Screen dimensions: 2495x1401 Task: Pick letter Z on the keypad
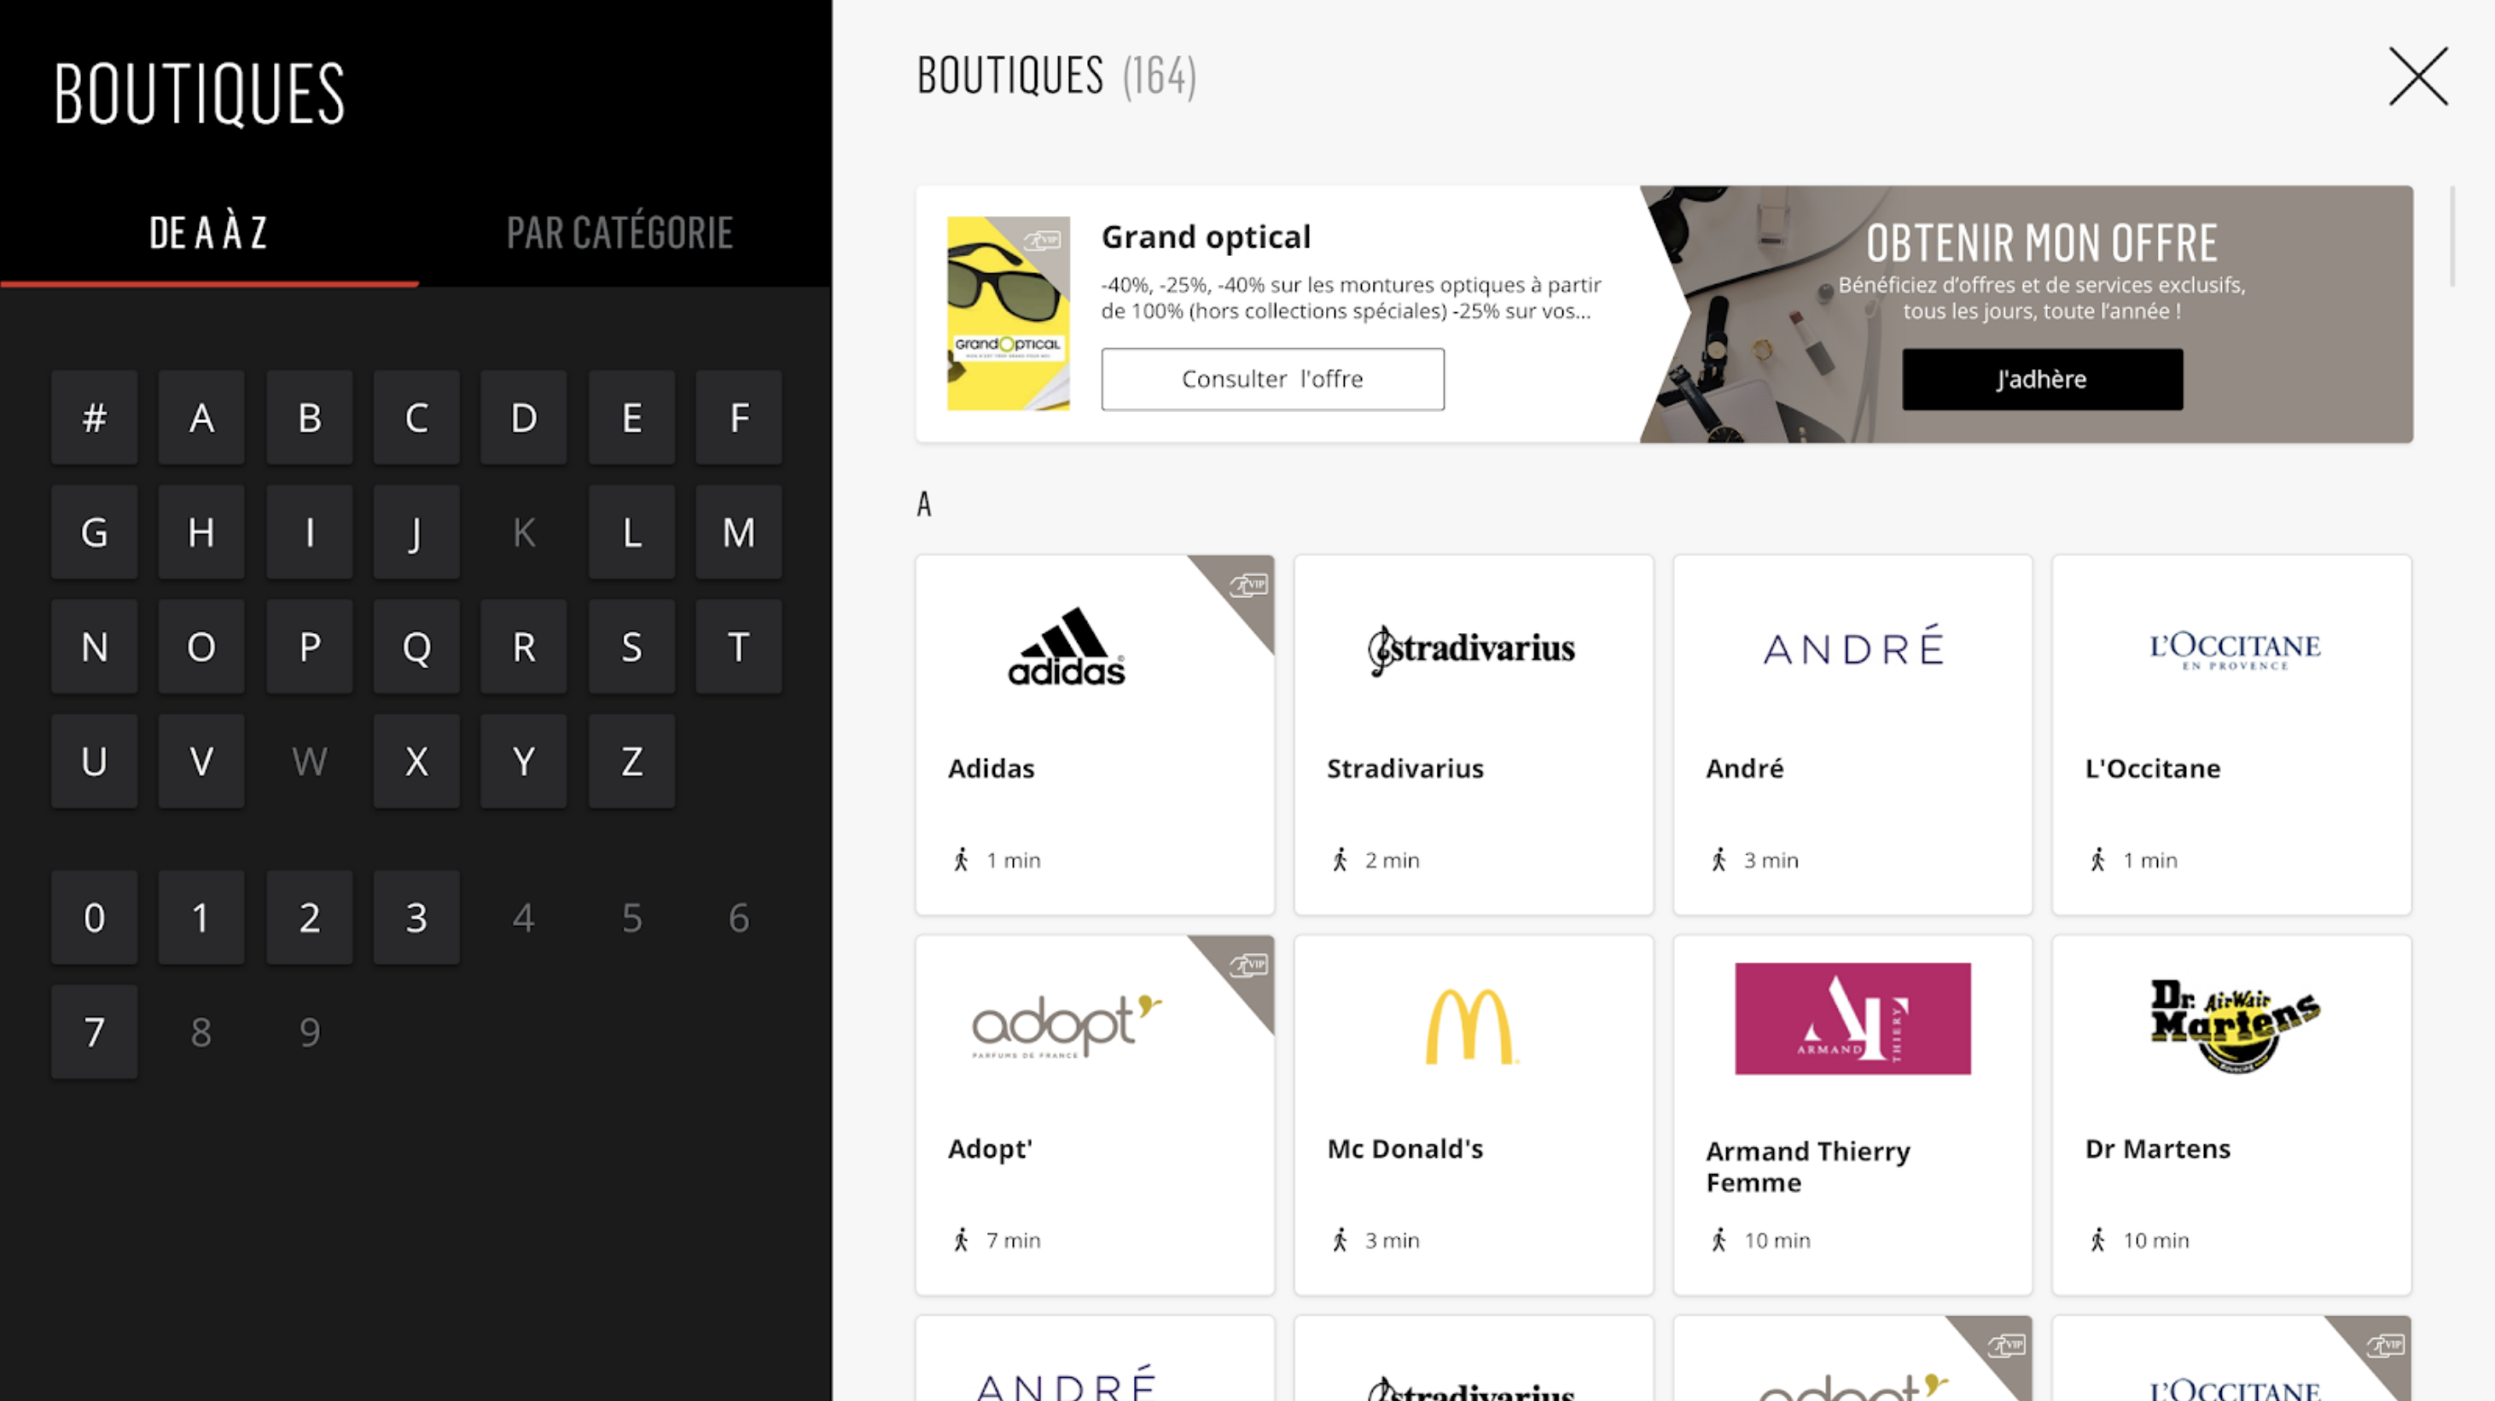pyautogui.click(x=631, y=762)
